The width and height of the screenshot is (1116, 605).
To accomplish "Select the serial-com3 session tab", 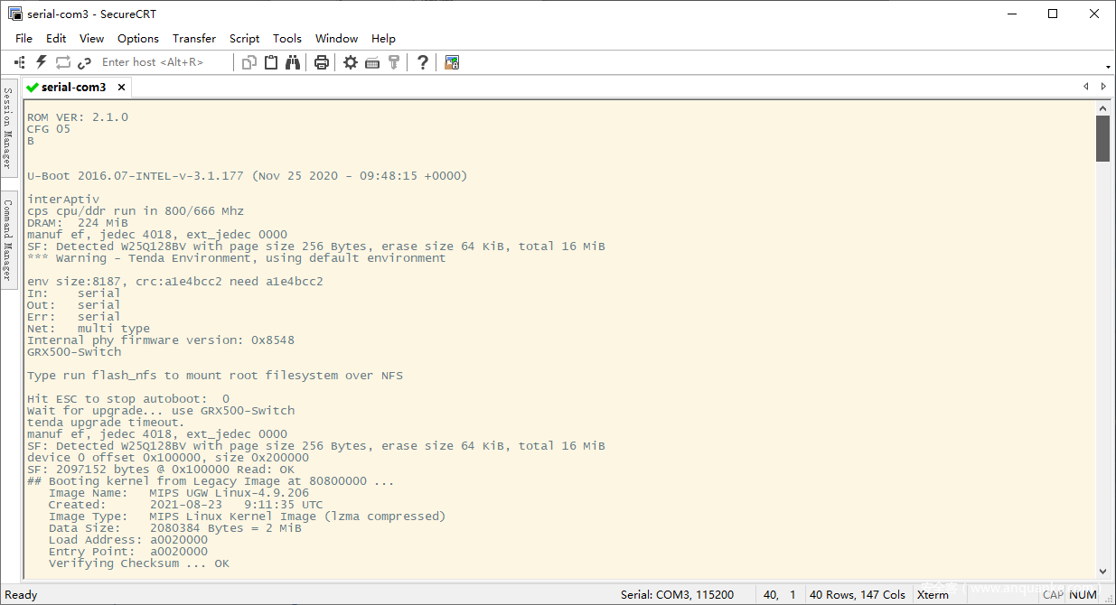I will [x=72, y=88].
